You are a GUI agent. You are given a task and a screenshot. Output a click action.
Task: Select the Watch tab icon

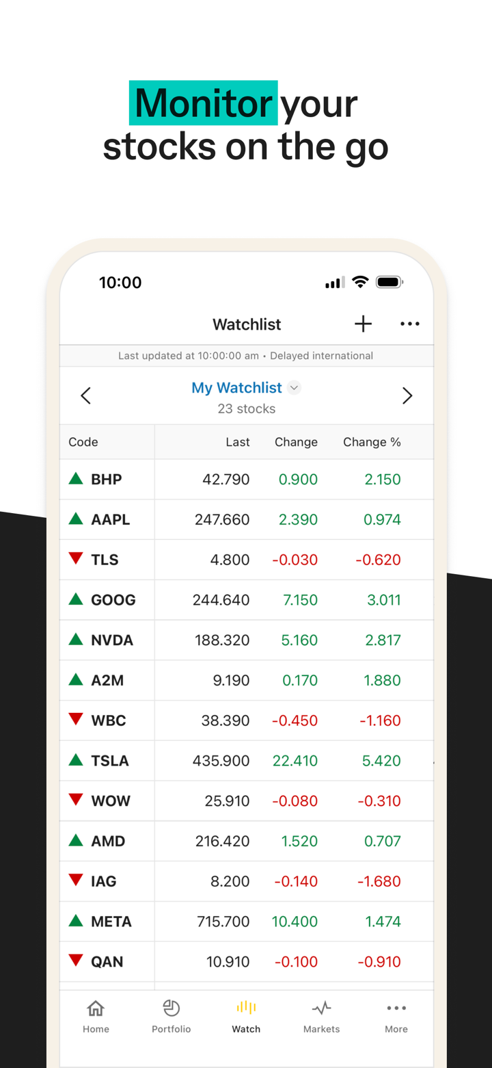[246, 1016]
